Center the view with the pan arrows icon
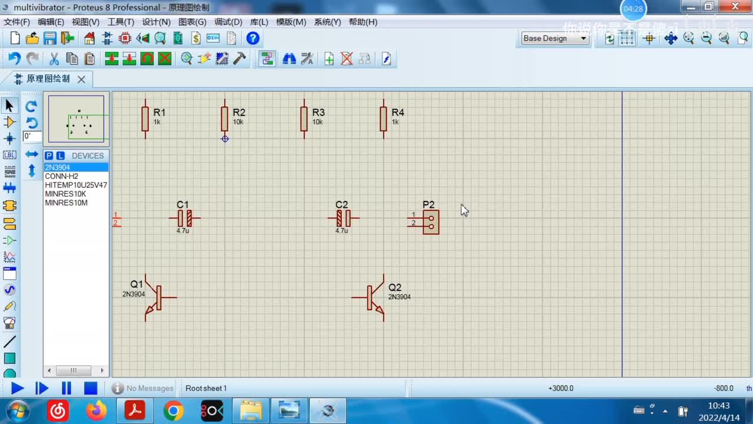The height and width of the screenshot is (424, 753). pyautogui.click(x=671, y=38)
